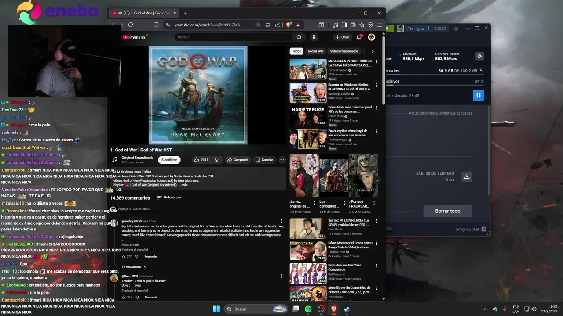
Task: Open Spotify from the taskbar
Action: (308, 309)
